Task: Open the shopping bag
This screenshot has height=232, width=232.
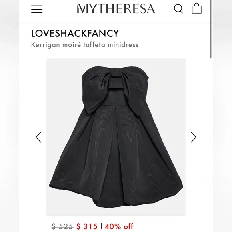Action: pyautogui.click(x=196, y=8)
